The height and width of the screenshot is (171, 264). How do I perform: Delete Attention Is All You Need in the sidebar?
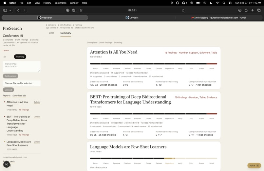[37, 102]
